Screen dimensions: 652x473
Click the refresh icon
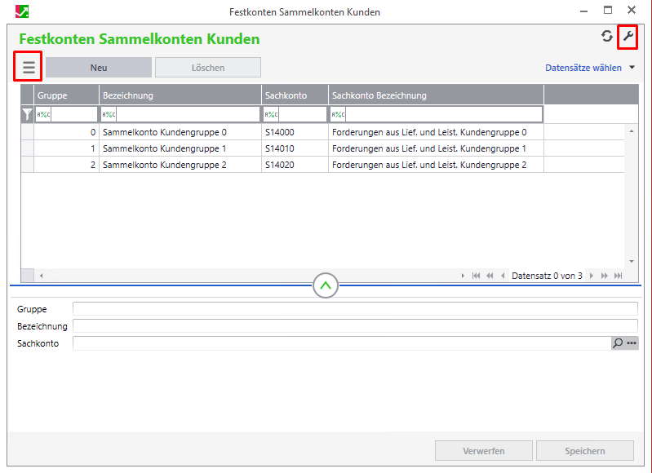(x=606, y=37)
